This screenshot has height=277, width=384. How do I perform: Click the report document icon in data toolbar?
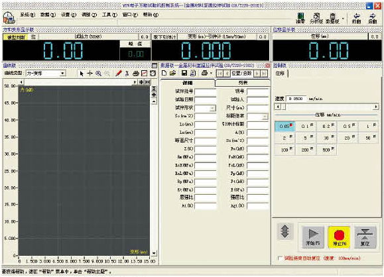click(193, 73)
